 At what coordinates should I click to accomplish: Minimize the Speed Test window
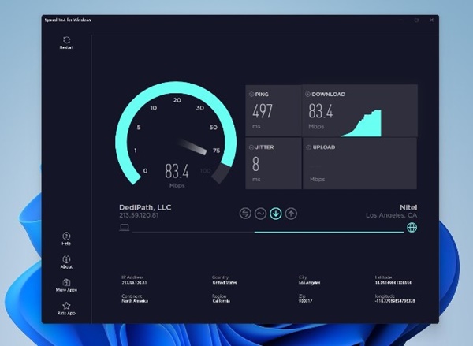(x=401, y=20)
